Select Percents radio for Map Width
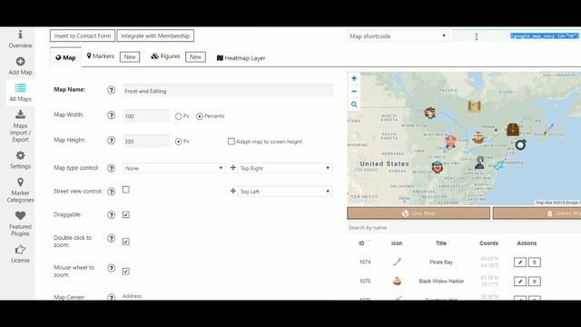This screenshot has width=581, height=327. pos(200,116)
